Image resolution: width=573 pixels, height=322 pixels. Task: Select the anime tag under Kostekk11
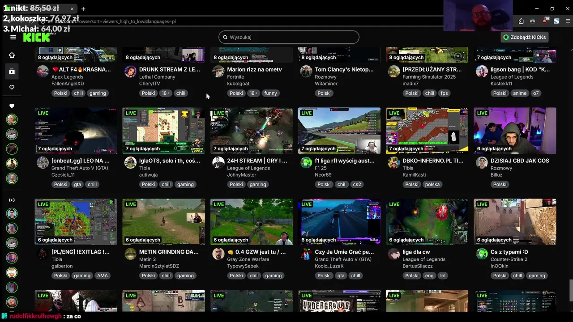(520, 93)
